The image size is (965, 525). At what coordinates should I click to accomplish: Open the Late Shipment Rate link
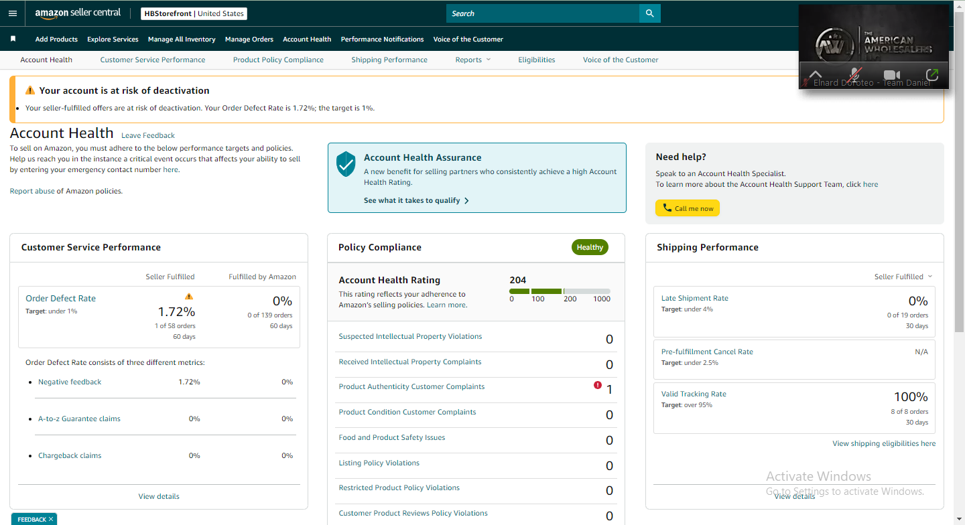(x=695, y=298)
